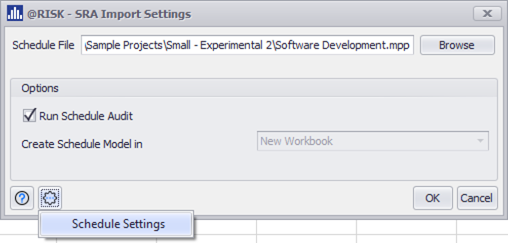Open help with the question mark icon
The image size is (508, 243).
pyautogui.click(x=22, y=198)
